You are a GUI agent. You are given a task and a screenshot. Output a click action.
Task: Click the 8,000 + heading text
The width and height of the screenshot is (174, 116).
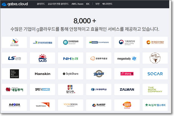pos(85,21)
